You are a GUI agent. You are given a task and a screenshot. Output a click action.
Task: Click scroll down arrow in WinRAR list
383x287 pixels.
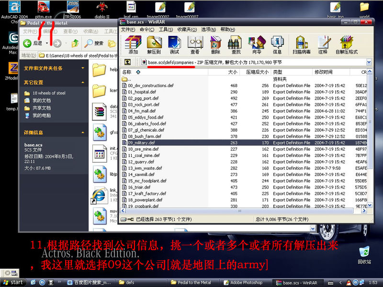[x=370, y=205]
